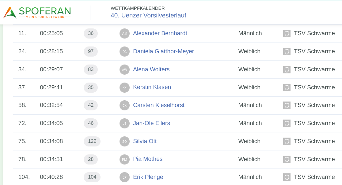Open Silvia Ott's profile link
The width and height of the screenshot is (342, 185).
145,141
